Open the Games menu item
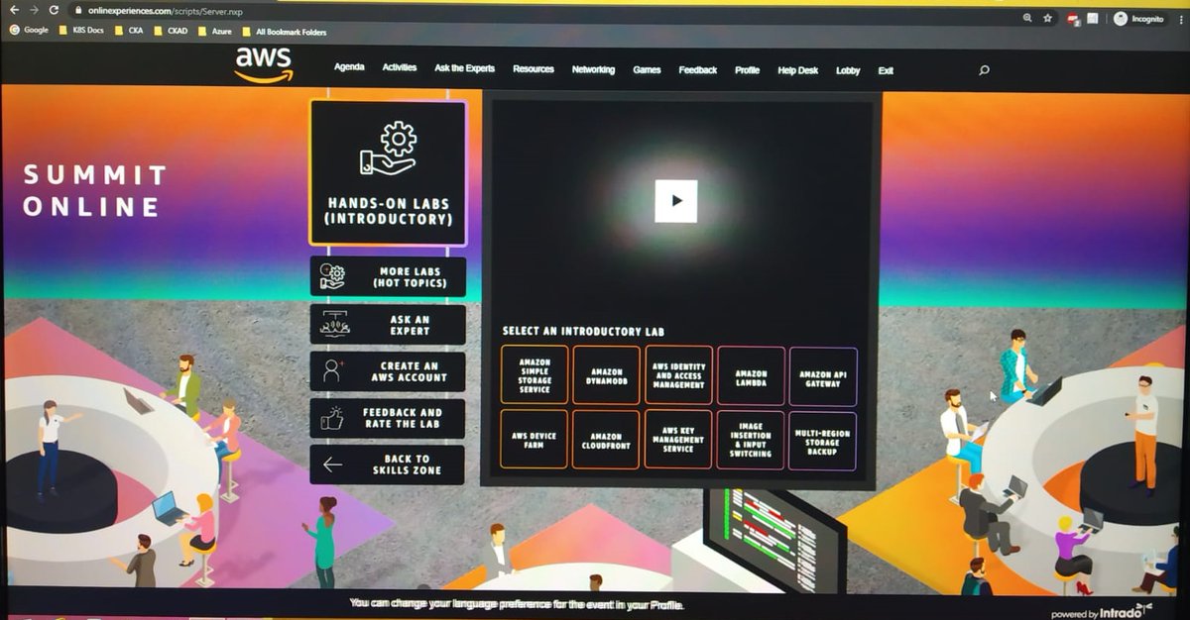Image resolution: width=1190 pixels, height=620 pixels. (647, 70)
